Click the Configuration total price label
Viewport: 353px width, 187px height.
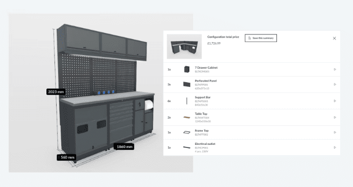coord(223,37)
